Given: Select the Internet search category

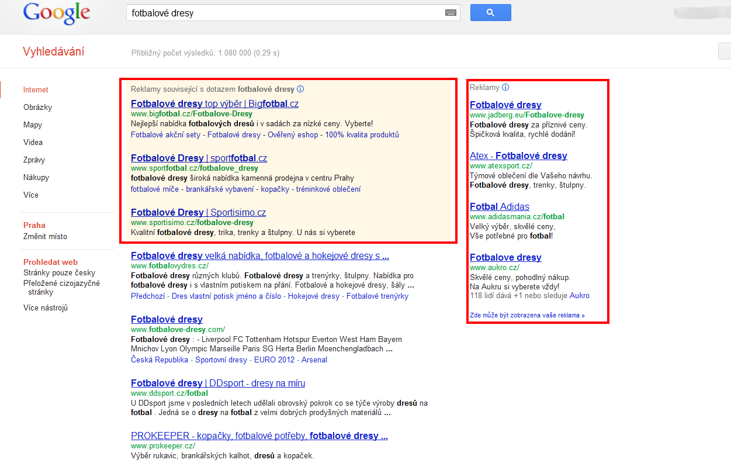Looking at the screenshot, I should click(36, 90).
